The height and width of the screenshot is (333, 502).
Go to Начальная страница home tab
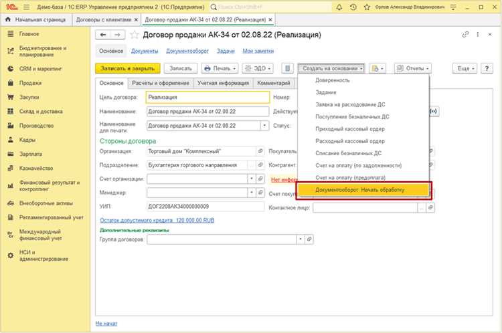[36, 19]
